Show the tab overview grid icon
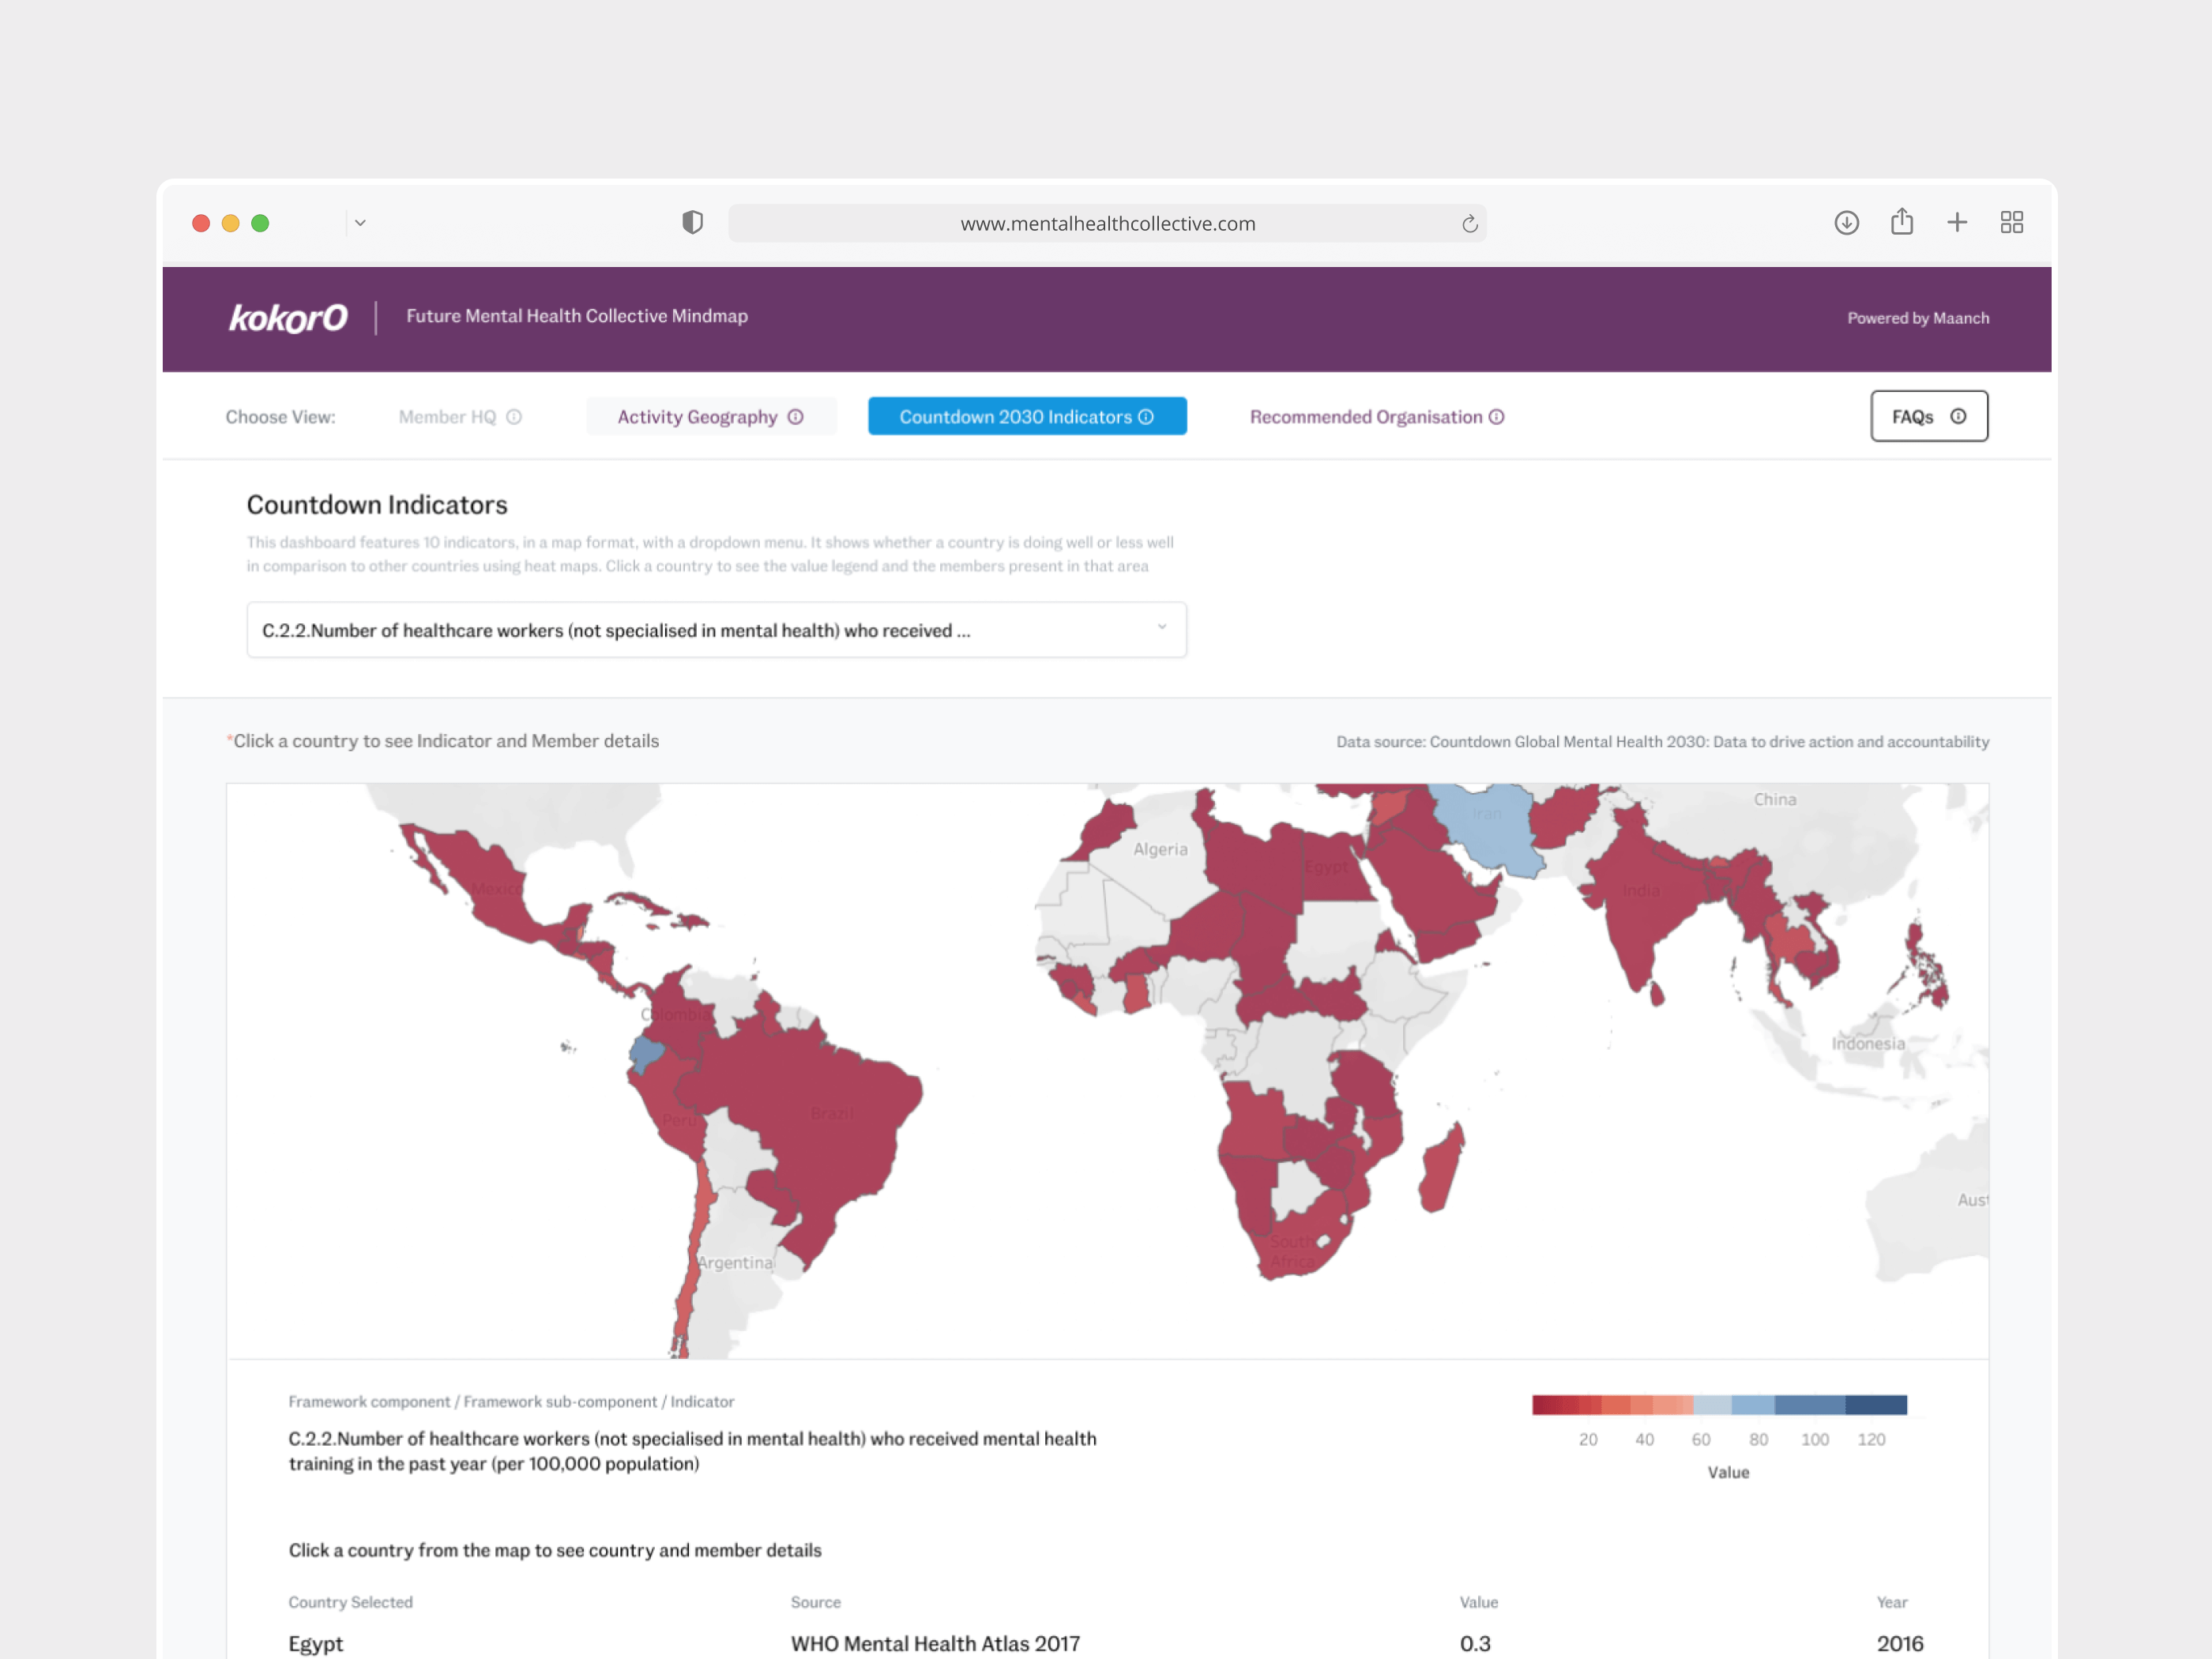This screenshot has height=1659, width=2212. [2011, 222]
